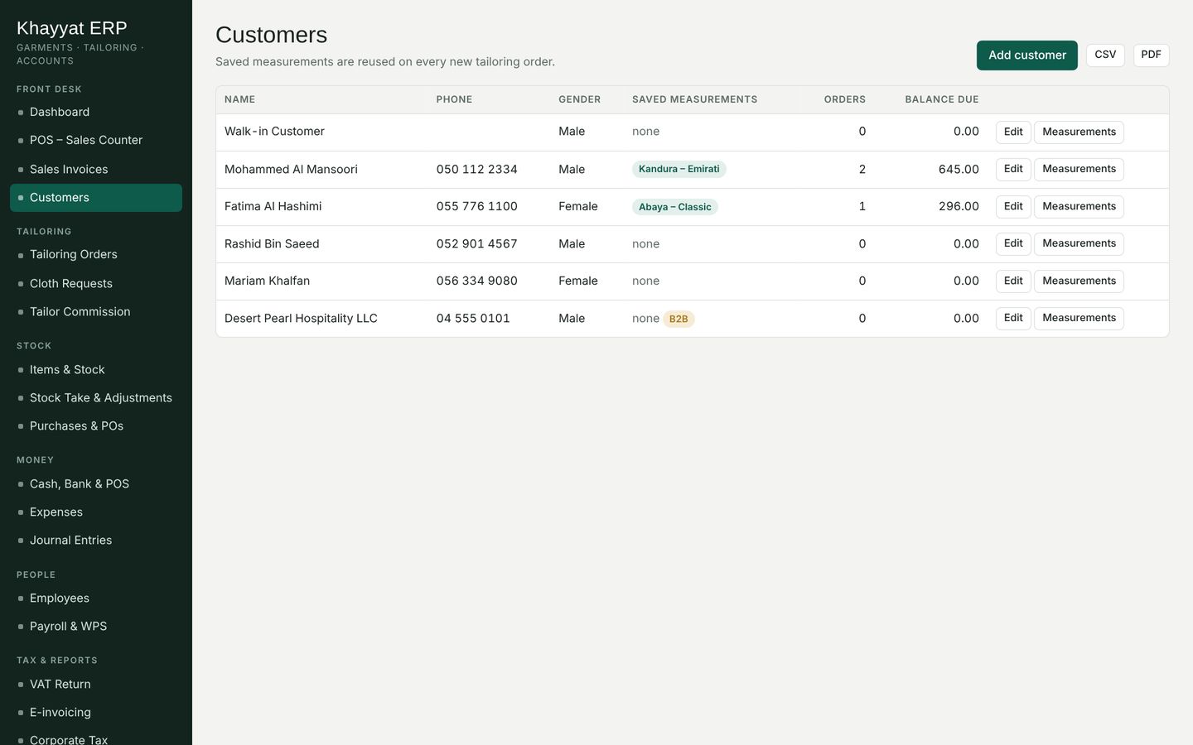Click the 645.00 balance due value
Viewport: 1193px width, 745px height.
click(959, 169)
